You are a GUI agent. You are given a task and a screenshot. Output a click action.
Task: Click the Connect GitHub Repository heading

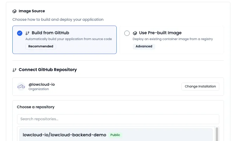point(48,70)
